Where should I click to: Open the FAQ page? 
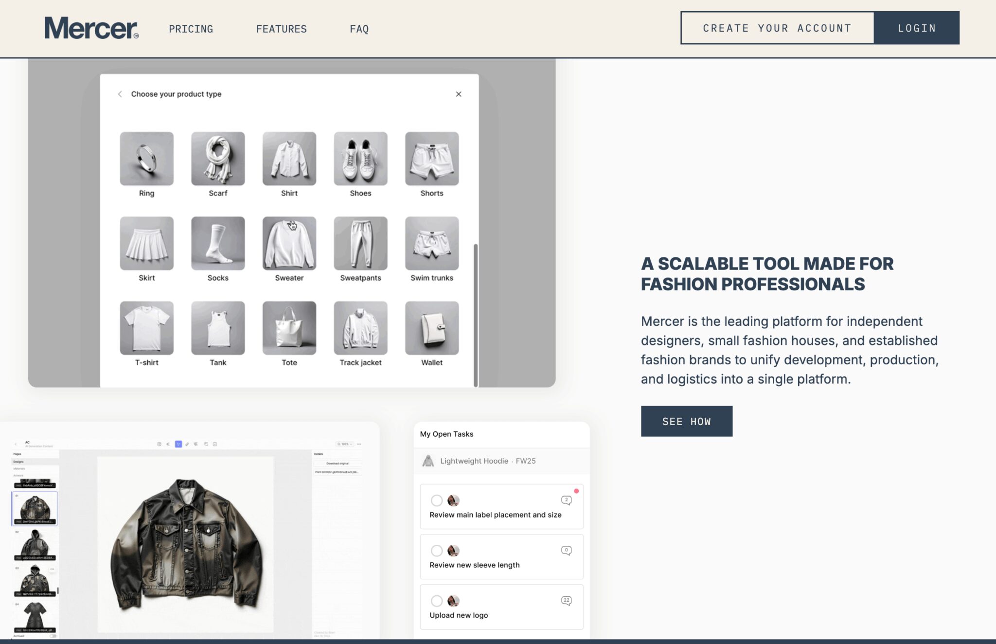point(359,29)
